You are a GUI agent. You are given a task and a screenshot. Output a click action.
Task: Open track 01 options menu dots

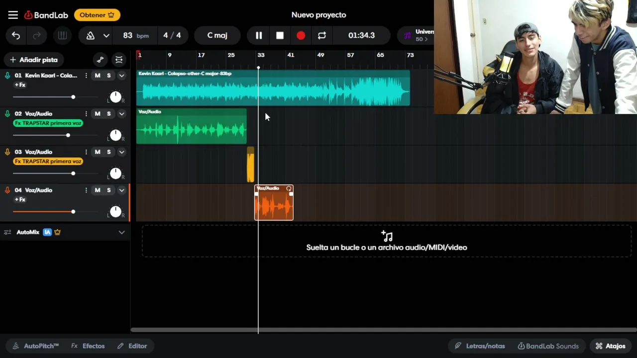(x=86, y=76)
